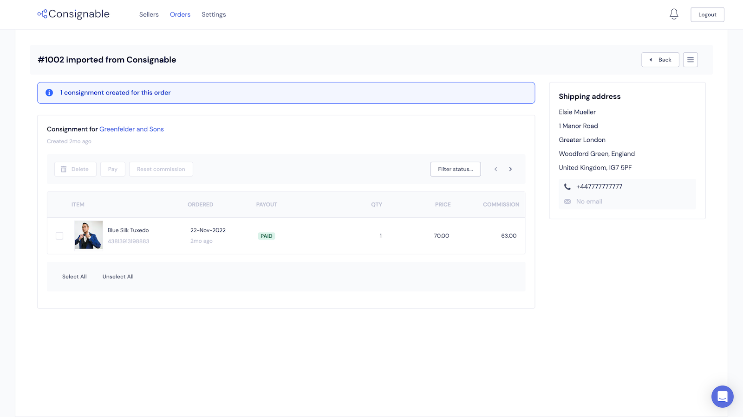The height and width of the screenshot is (417, 743).
Task: Tick the Blue Silk Tuxedo checkbox
Action: tap(59, 236)
